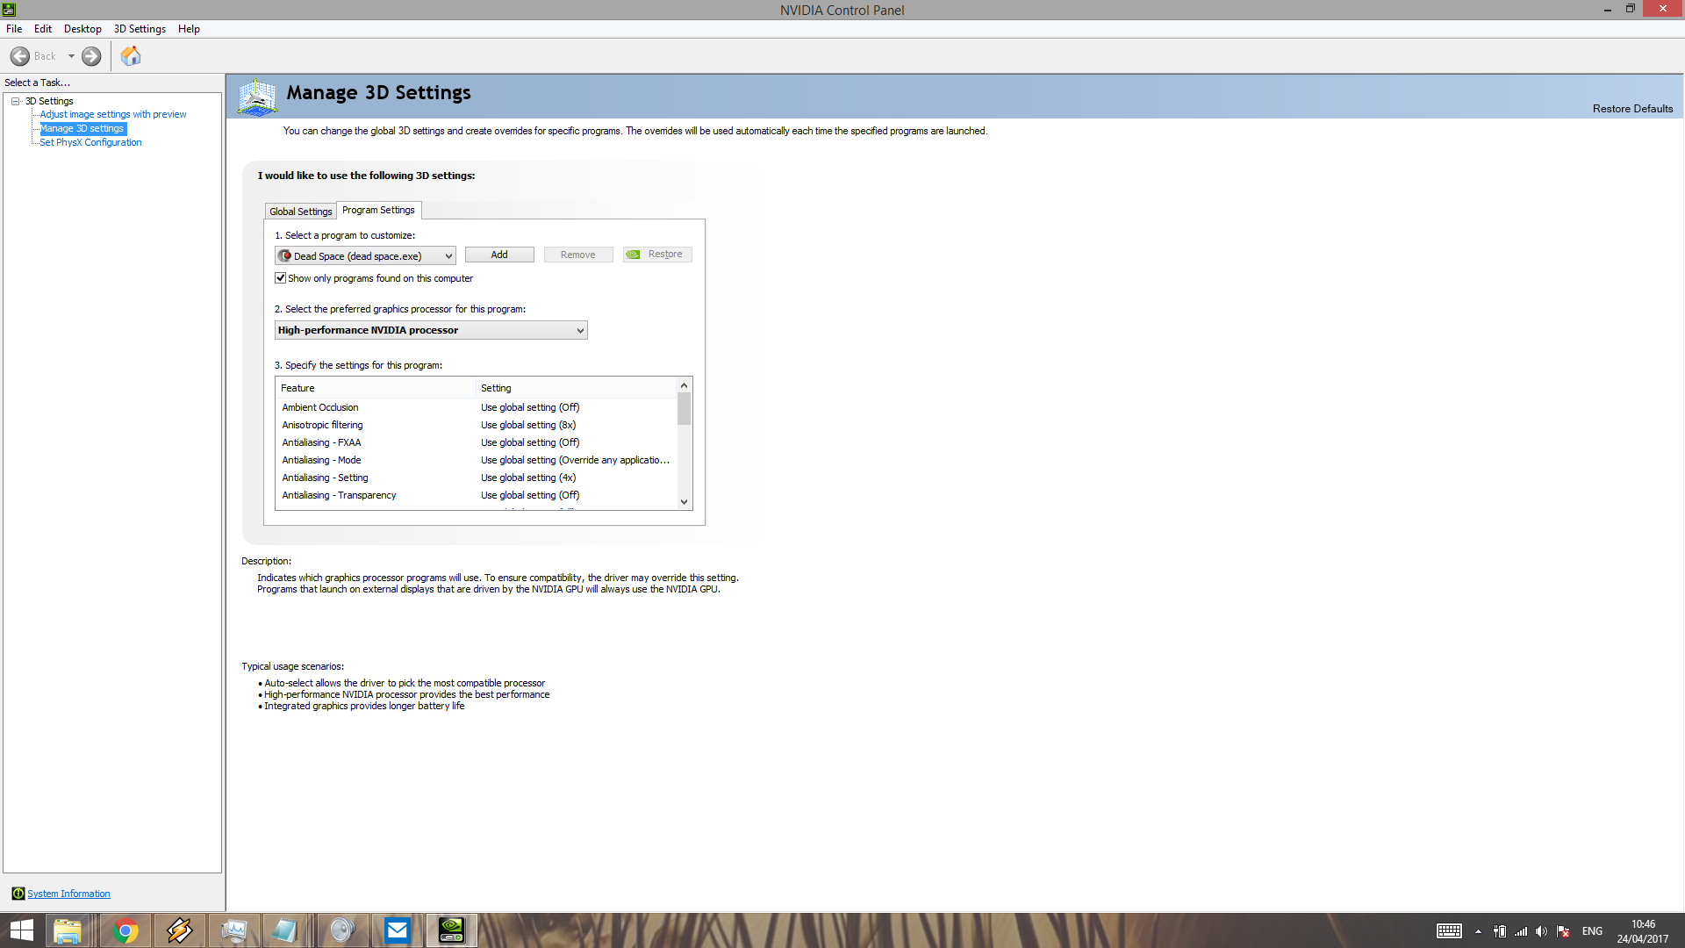This screenshot has width=1685, height=948.
Task: Open the File menu
Action: coord(14,29)
